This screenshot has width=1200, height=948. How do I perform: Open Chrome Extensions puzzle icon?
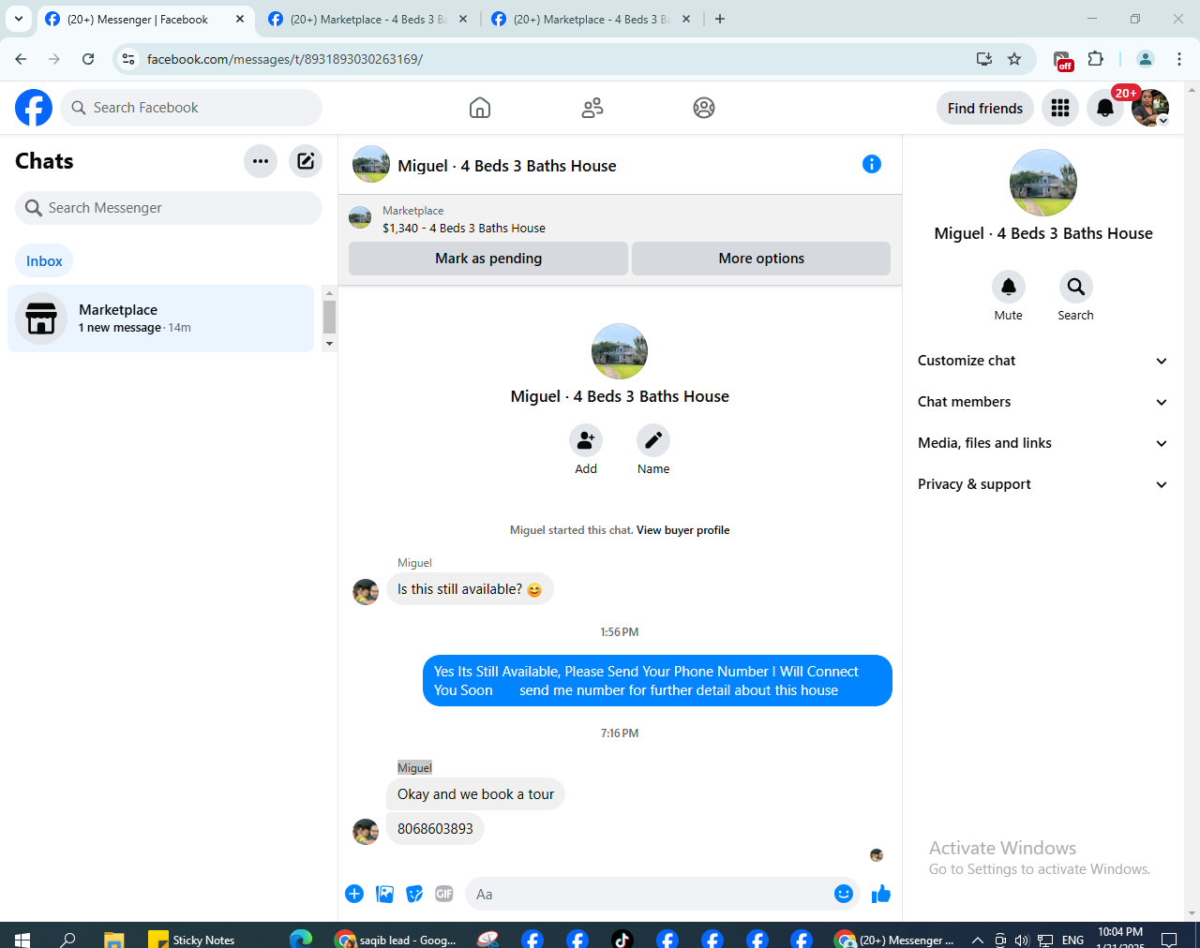(1096, 59)
